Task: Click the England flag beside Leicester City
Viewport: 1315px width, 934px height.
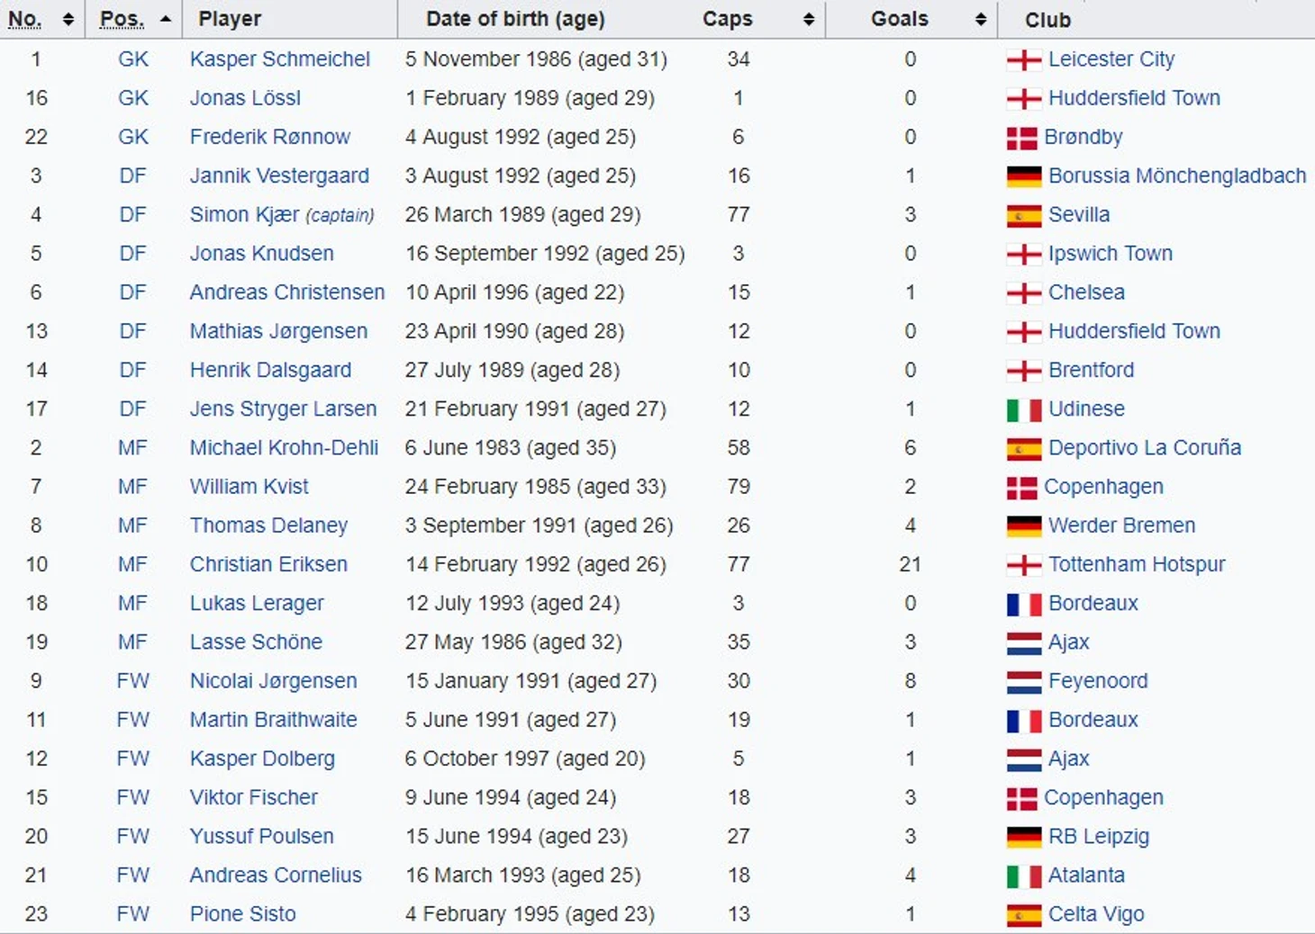Action: coord(1024,60)
